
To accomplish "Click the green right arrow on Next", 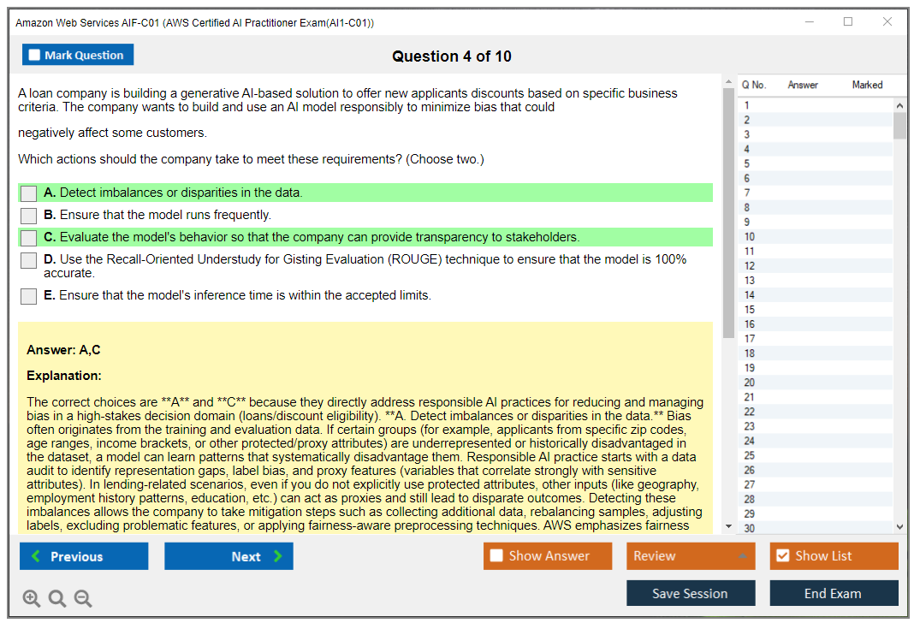I will tap(277, 556).
